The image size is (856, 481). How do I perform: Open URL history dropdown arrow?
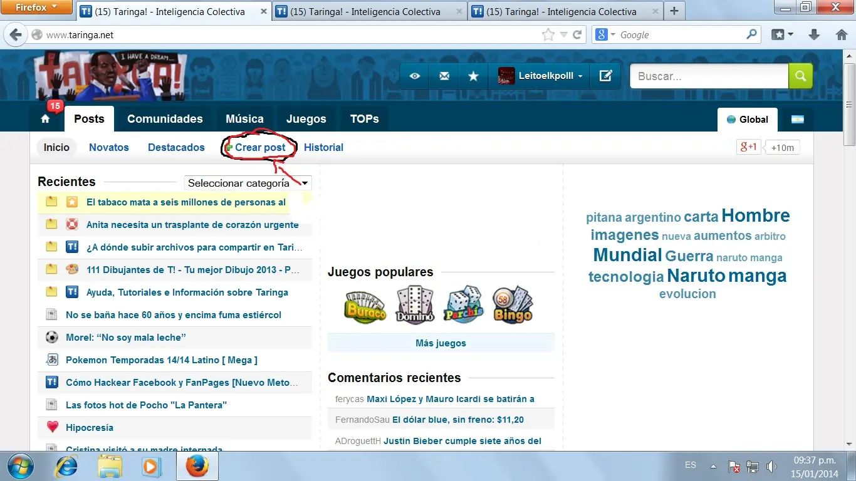pos(564,35)
